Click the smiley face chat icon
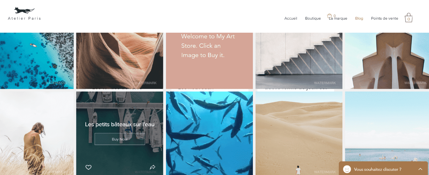This screenshot has width=429, height=175. [x=347, y=169]
